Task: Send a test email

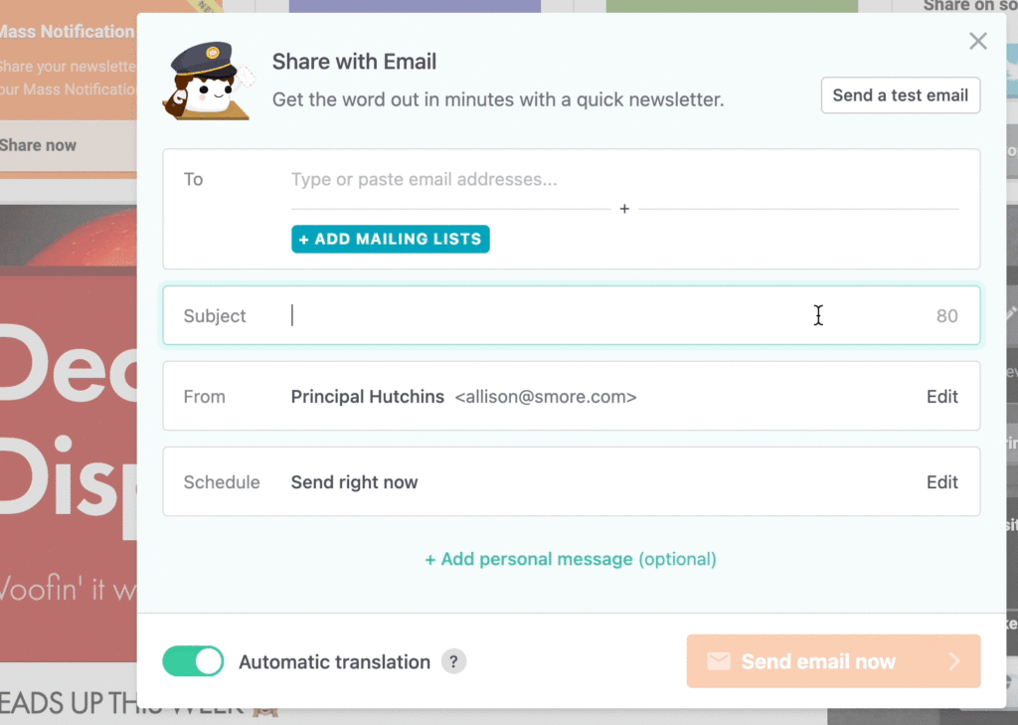Action: tap(901, 95)
